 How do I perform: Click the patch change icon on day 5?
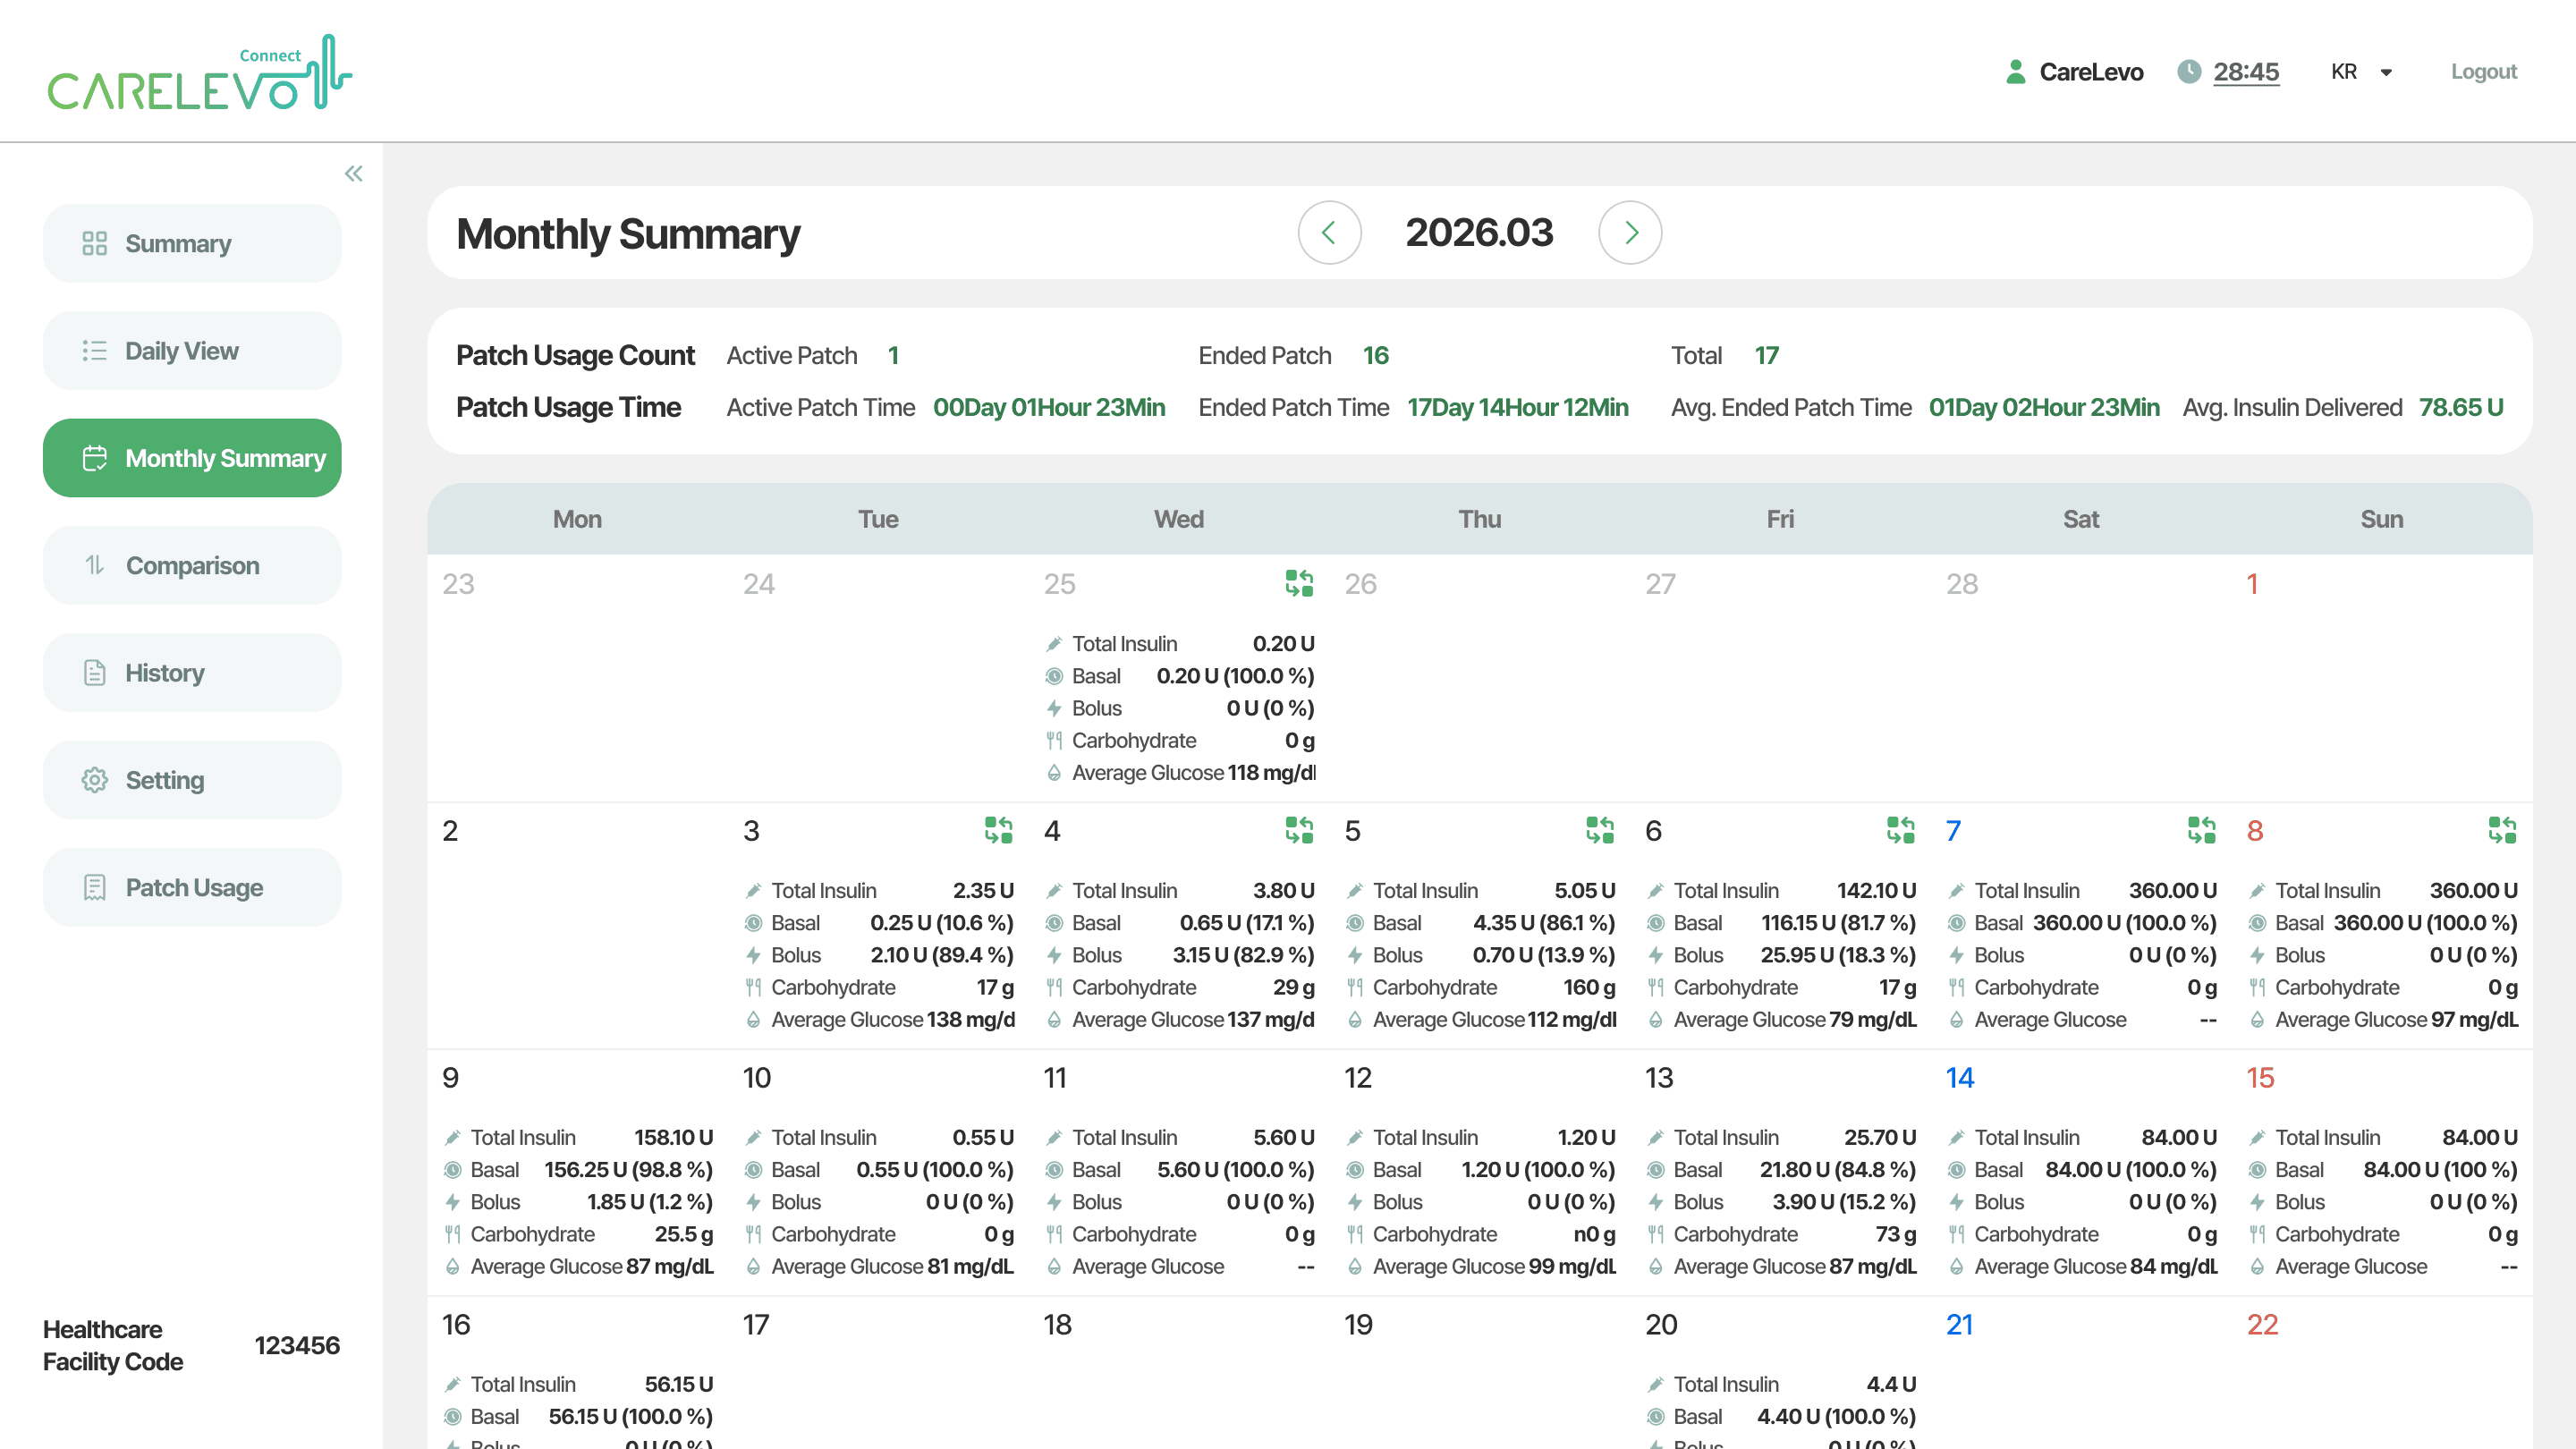[1600, 830]
